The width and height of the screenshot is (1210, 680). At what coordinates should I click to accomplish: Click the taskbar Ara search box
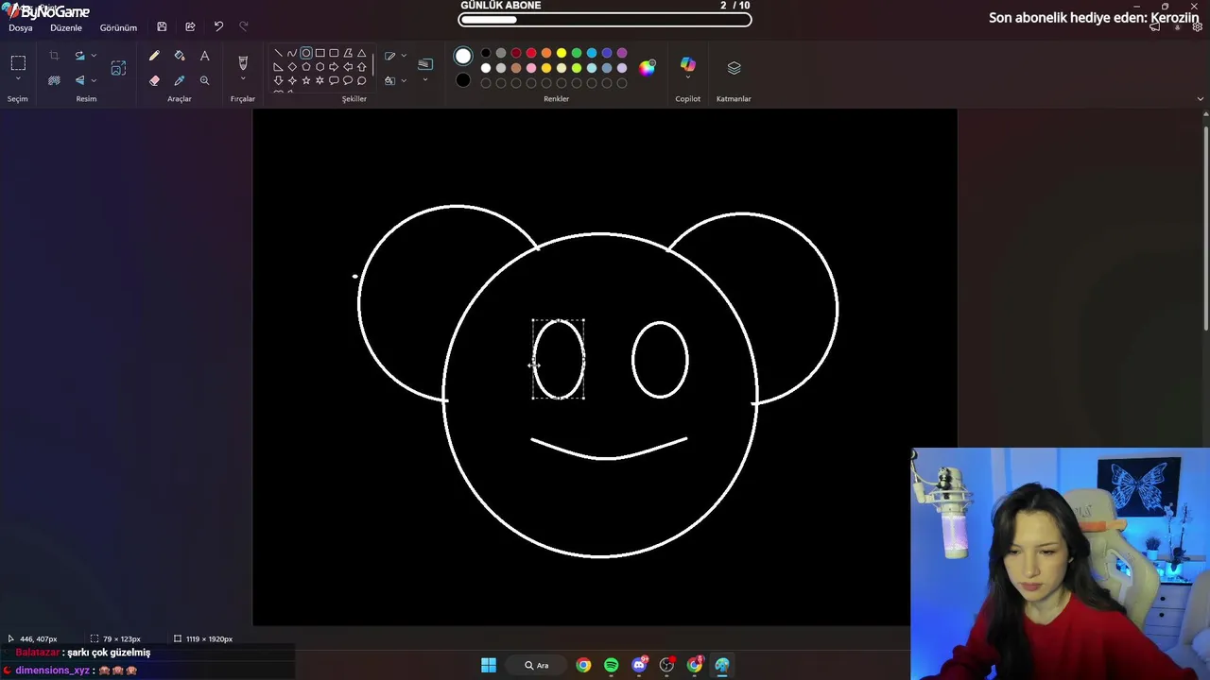(537, 665)
